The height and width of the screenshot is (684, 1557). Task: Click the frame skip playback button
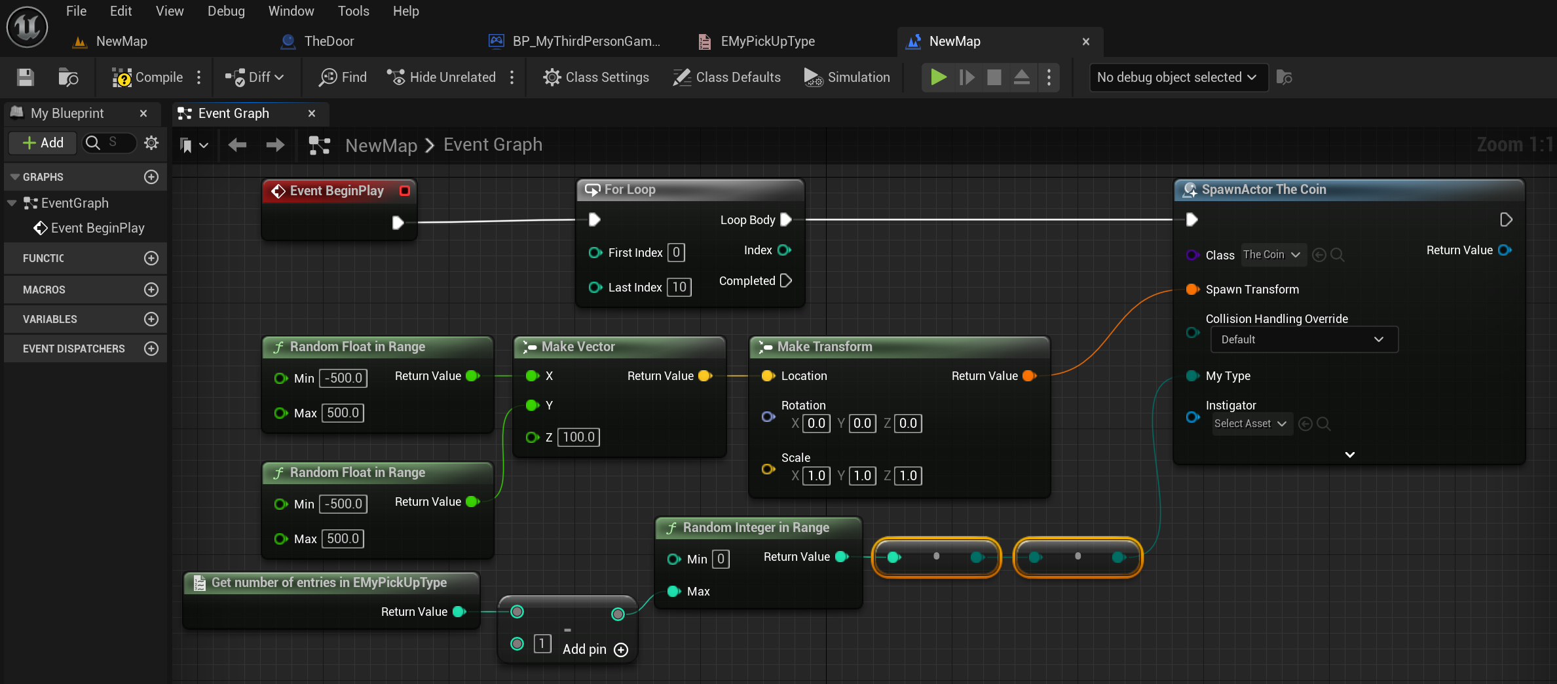tap(967, 77)
